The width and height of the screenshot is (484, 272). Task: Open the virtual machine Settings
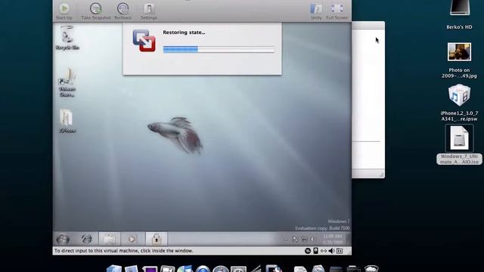coord(149,11)
